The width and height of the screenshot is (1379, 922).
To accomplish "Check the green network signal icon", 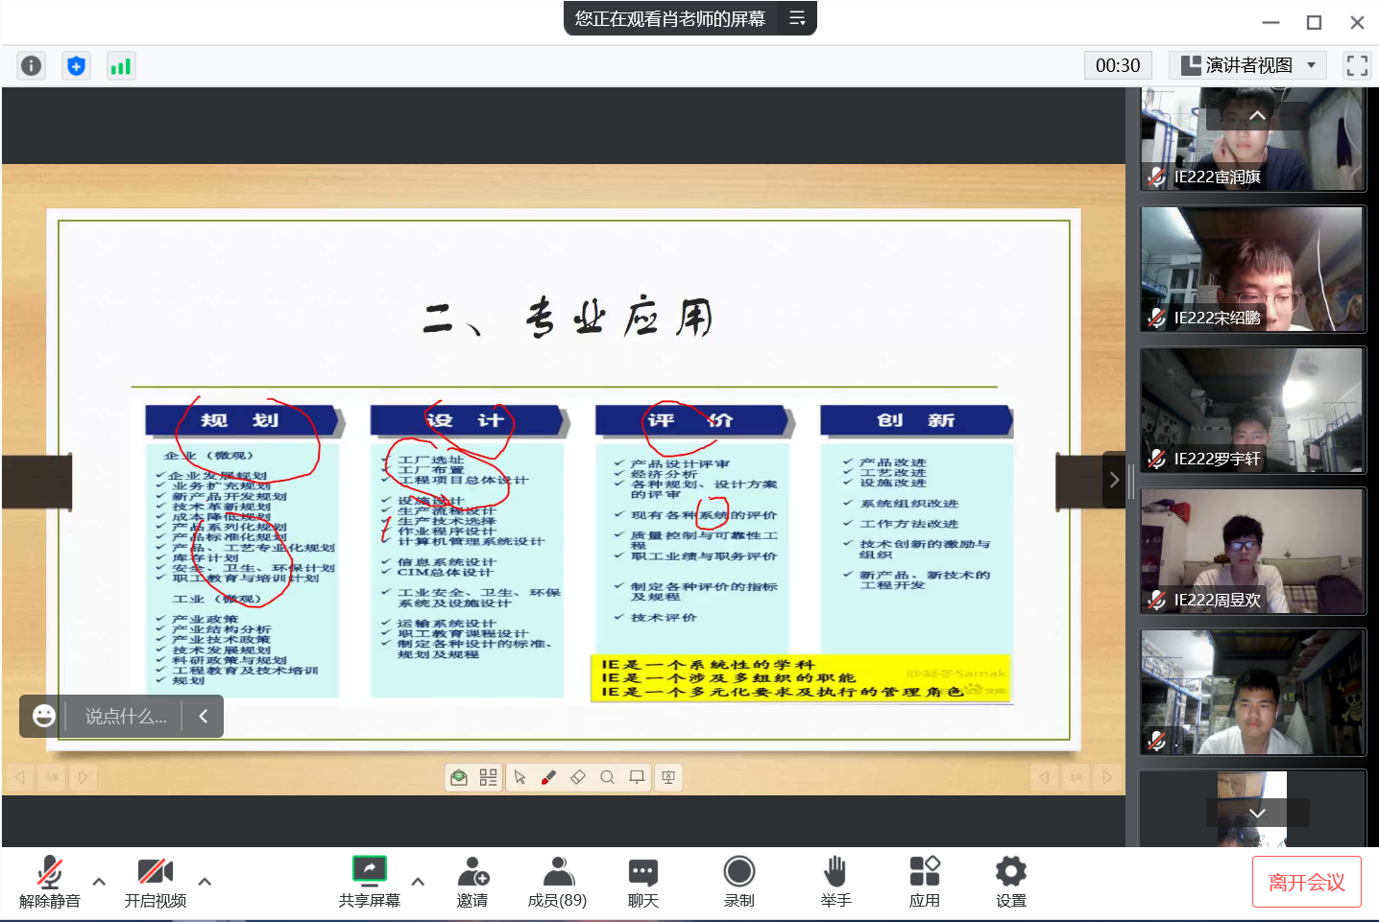I will click(x=120, y=65).
